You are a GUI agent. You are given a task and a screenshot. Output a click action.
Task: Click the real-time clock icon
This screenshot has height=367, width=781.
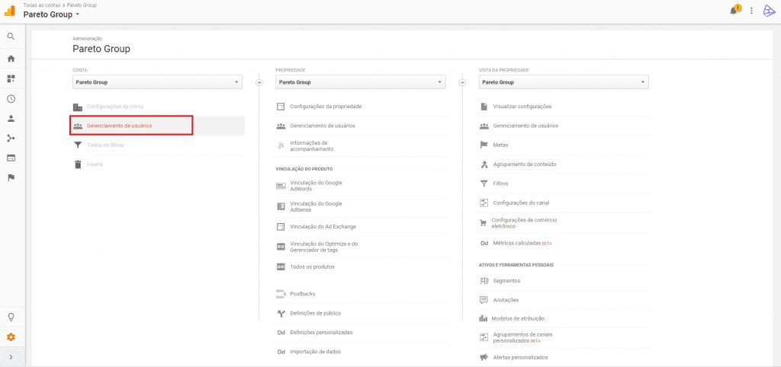[11, 98]
